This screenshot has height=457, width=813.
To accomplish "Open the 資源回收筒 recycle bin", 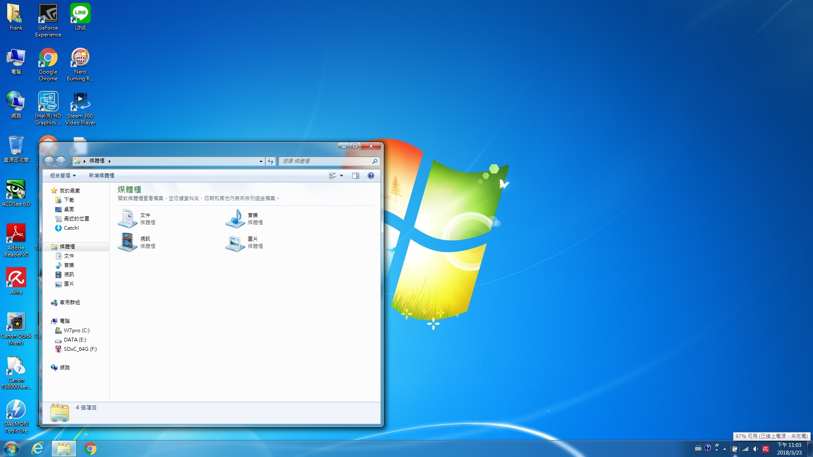I will click(16, 149).
